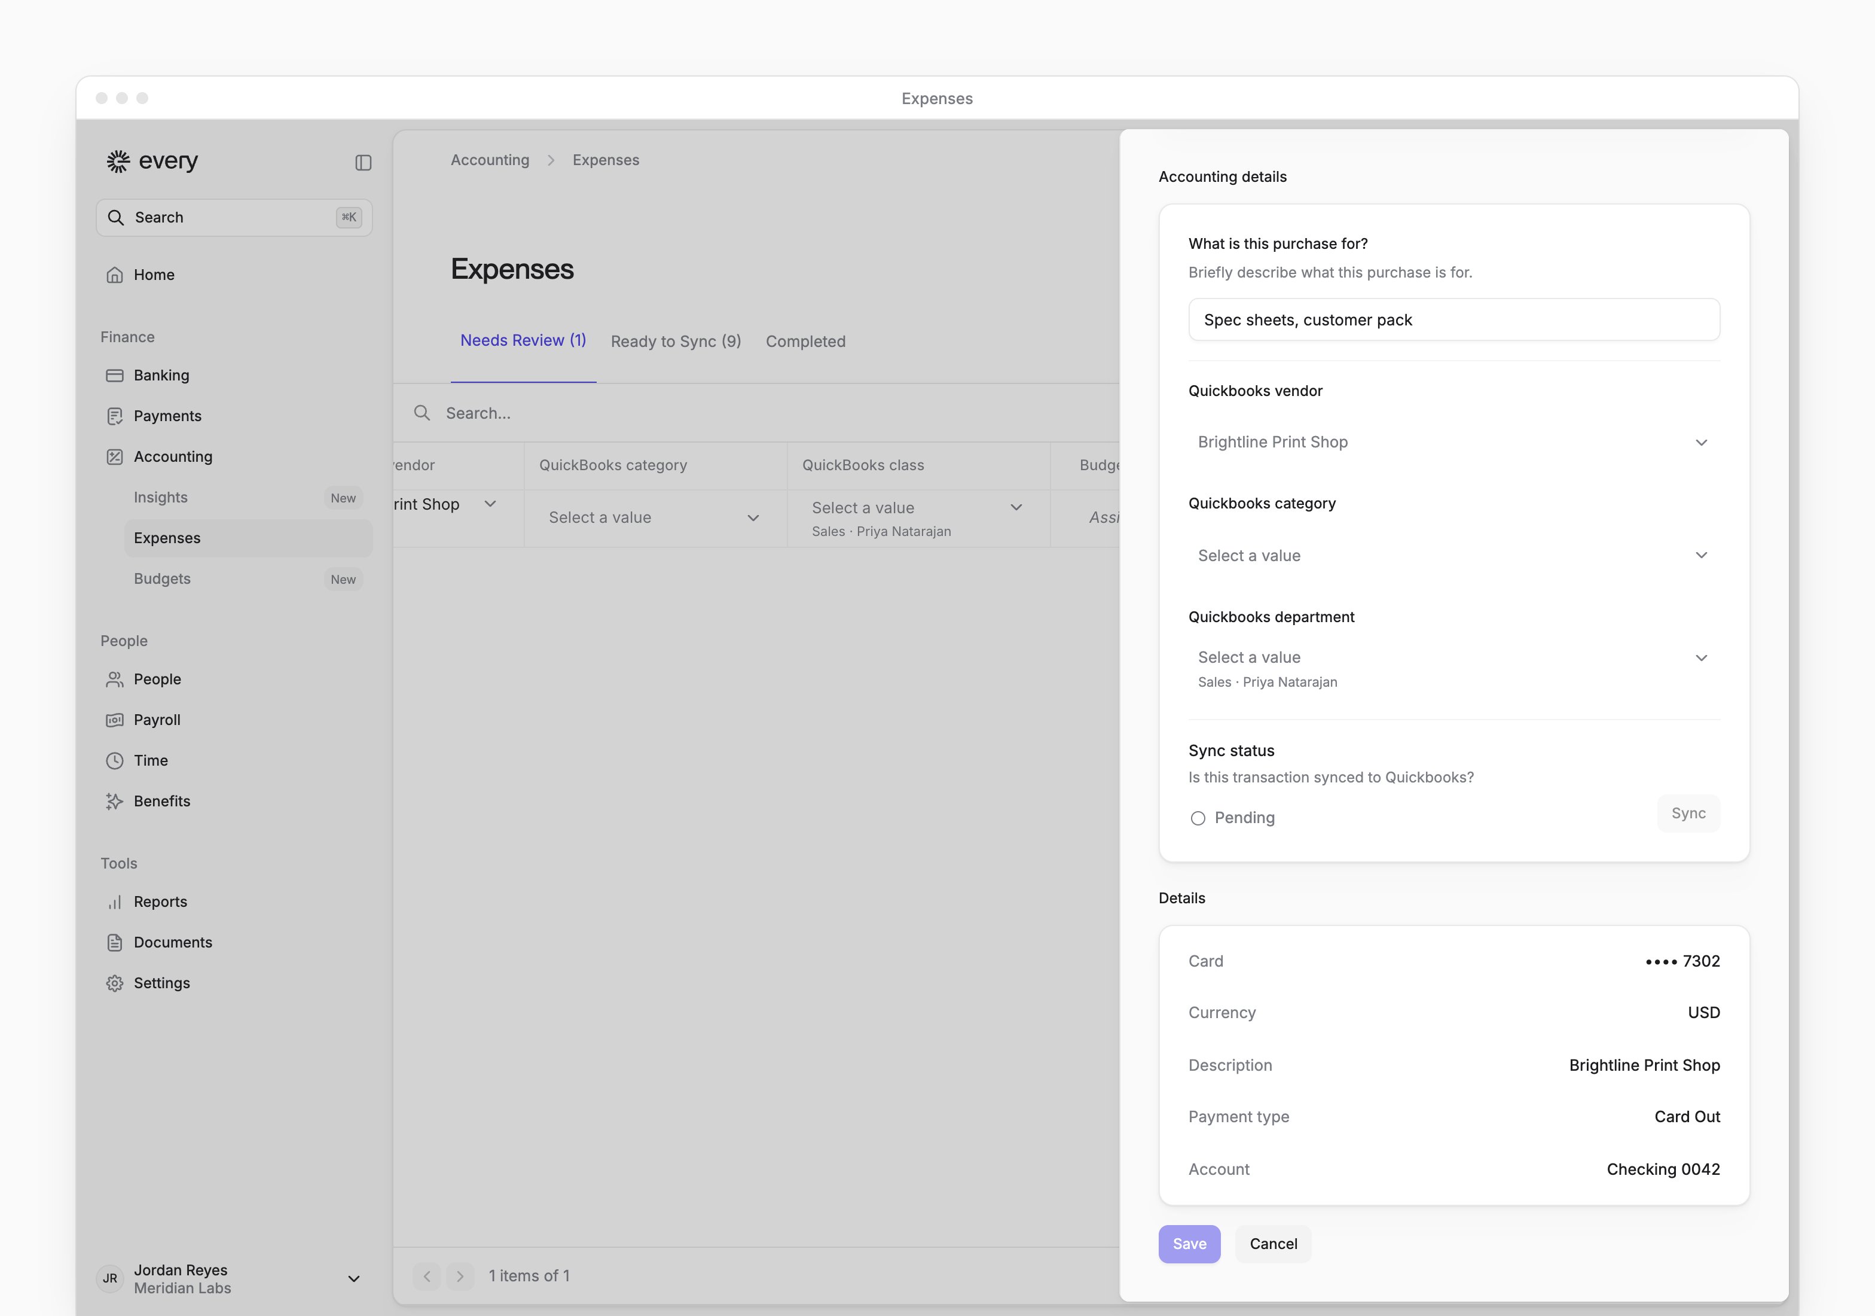Click the Home house icon

tap(115, 275)
